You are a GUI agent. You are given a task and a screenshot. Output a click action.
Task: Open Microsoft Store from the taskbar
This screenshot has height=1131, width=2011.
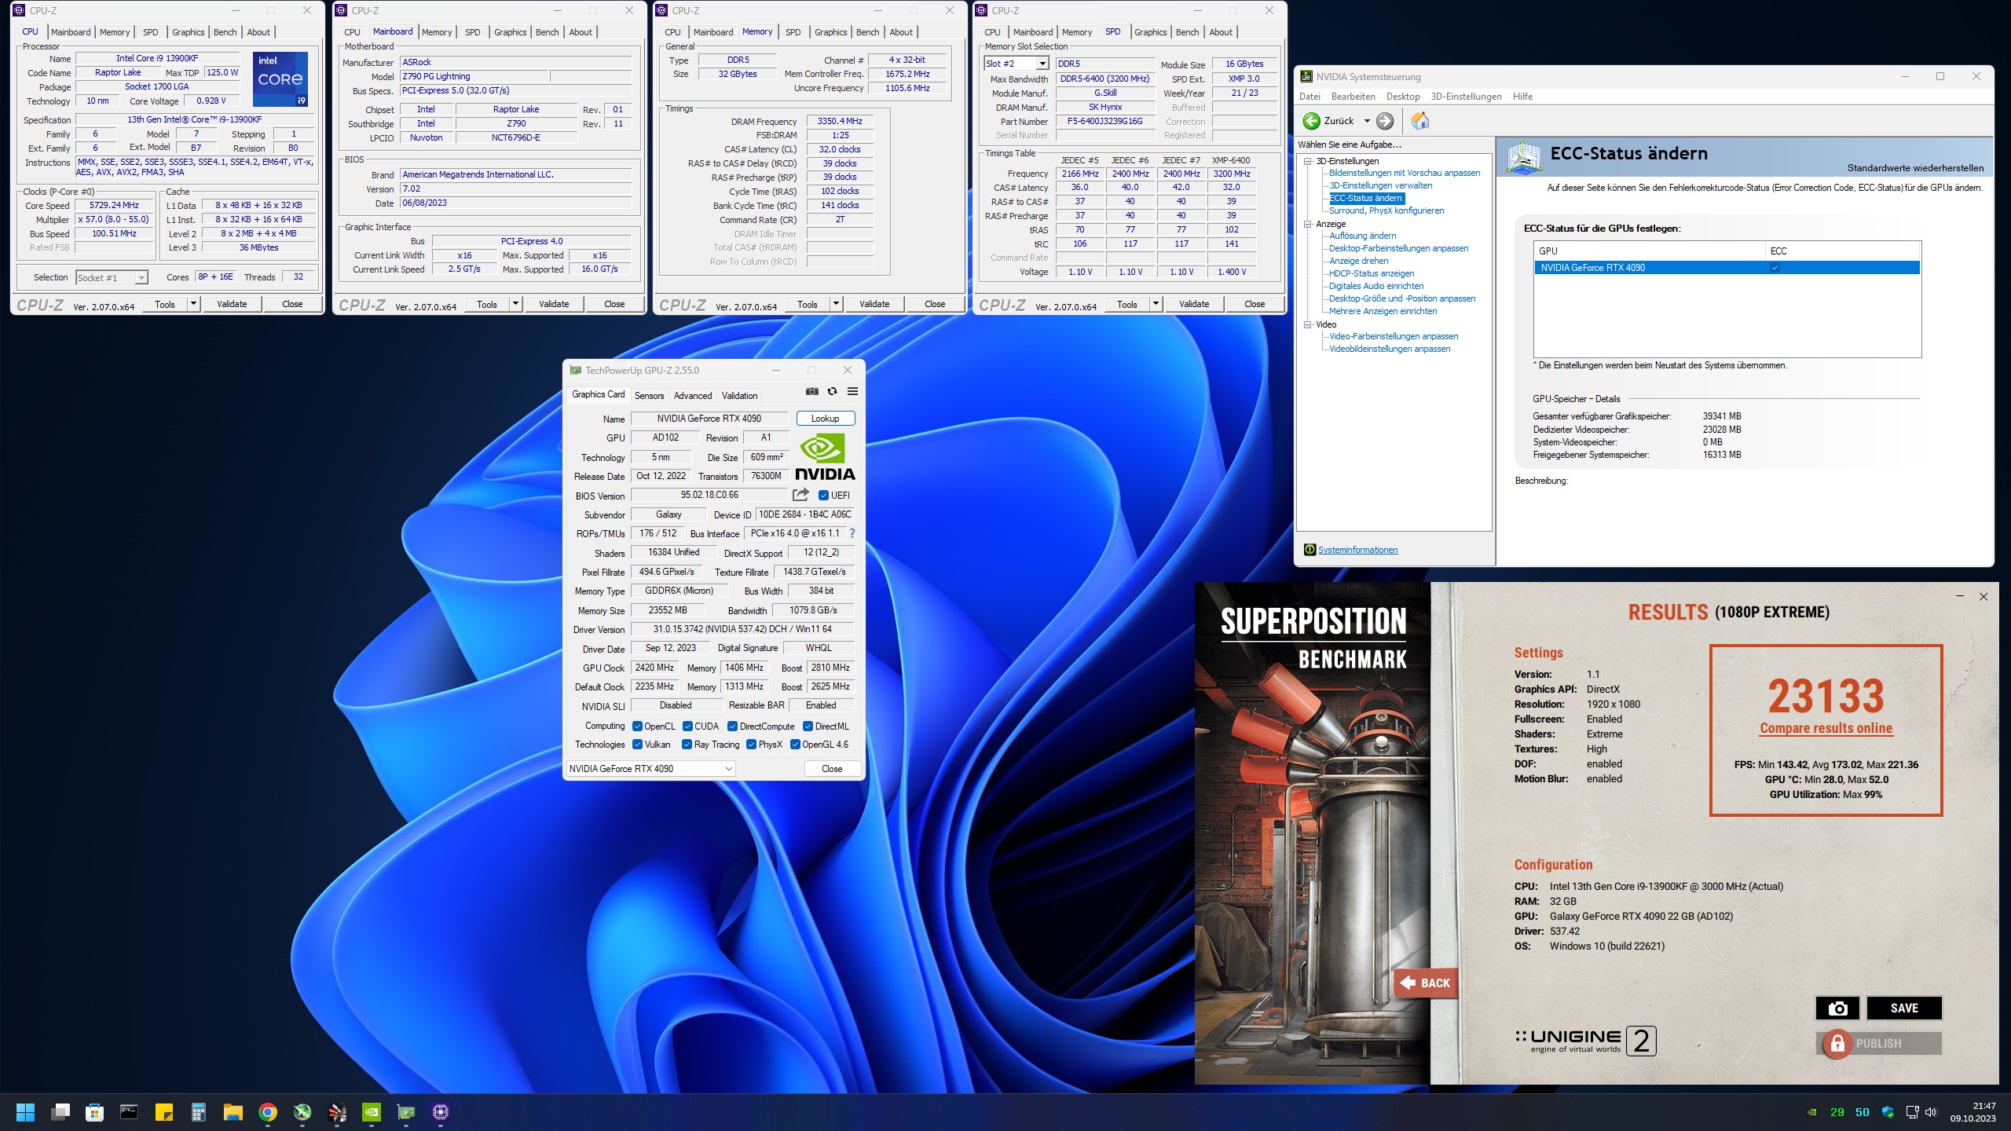pos(95,1112)
